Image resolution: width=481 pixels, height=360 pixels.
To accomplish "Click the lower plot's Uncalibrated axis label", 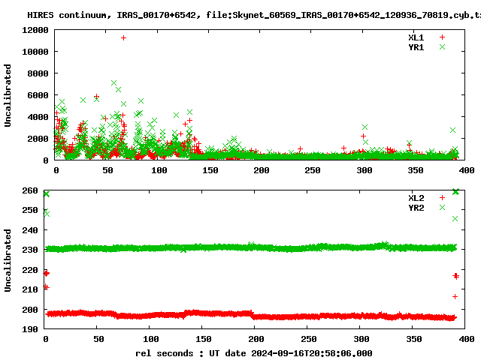I will click(8, 260).
